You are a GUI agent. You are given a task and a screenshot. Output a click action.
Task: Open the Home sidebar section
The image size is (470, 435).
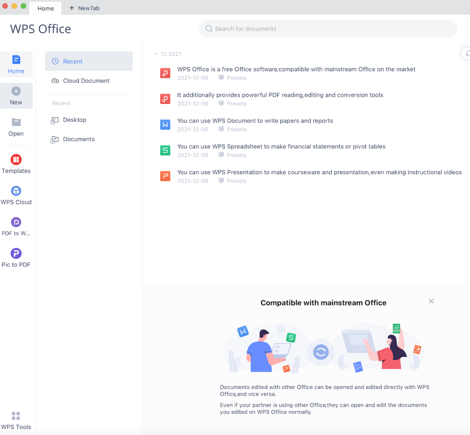pyautogui.click(x=16, y=64)
